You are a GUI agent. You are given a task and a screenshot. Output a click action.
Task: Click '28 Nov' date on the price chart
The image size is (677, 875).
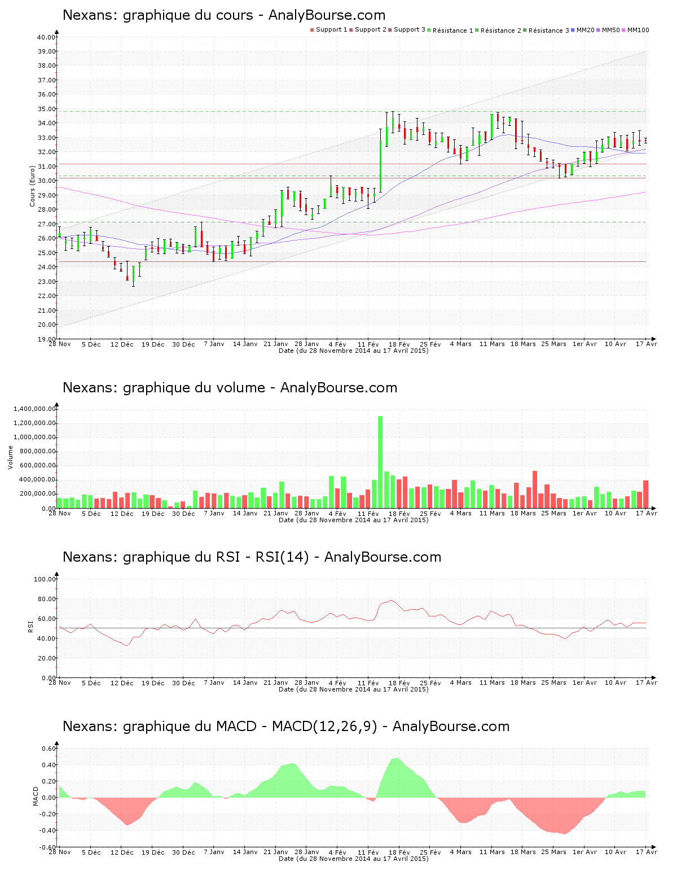(x=60, y=344)
